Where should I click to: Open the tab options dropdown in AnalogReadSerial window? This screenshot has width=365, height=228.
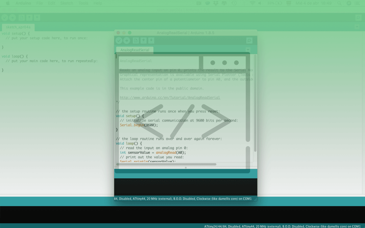[248, 49]
